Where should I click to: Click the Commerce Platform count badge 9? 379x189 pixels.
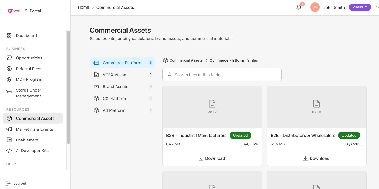tap(151, 63)
